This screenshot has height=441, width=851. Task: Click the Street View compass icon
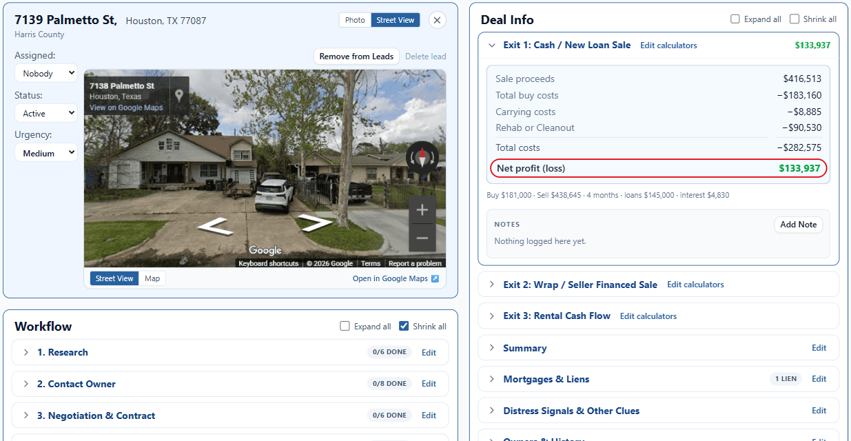(422, 157)
